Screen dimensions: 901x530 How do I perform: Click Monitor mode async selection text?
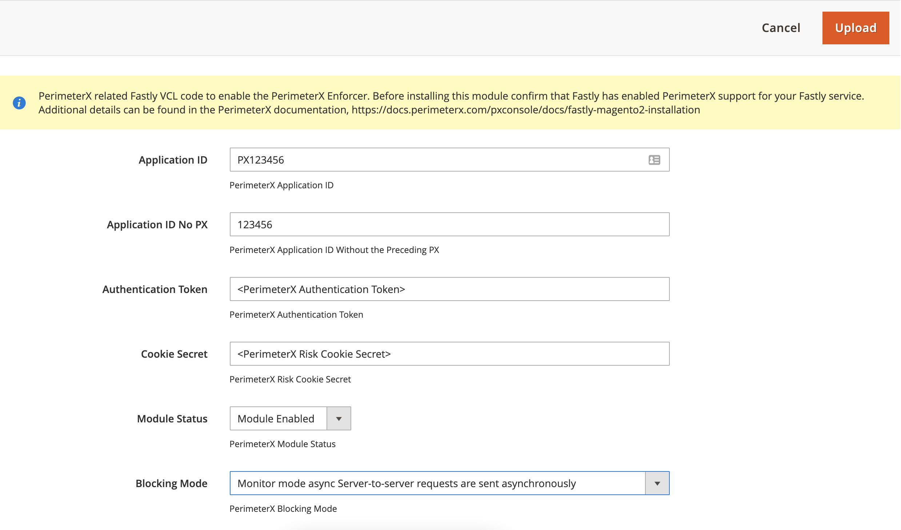coord(406,483)
